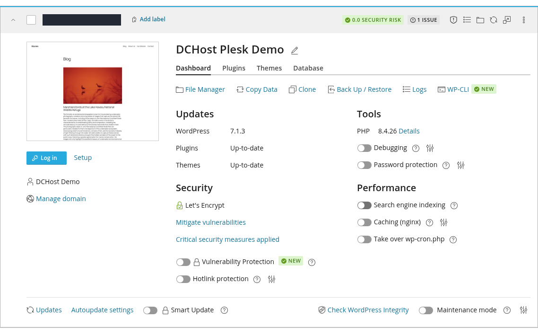Edit site name with pencil icon

(295, 51)
